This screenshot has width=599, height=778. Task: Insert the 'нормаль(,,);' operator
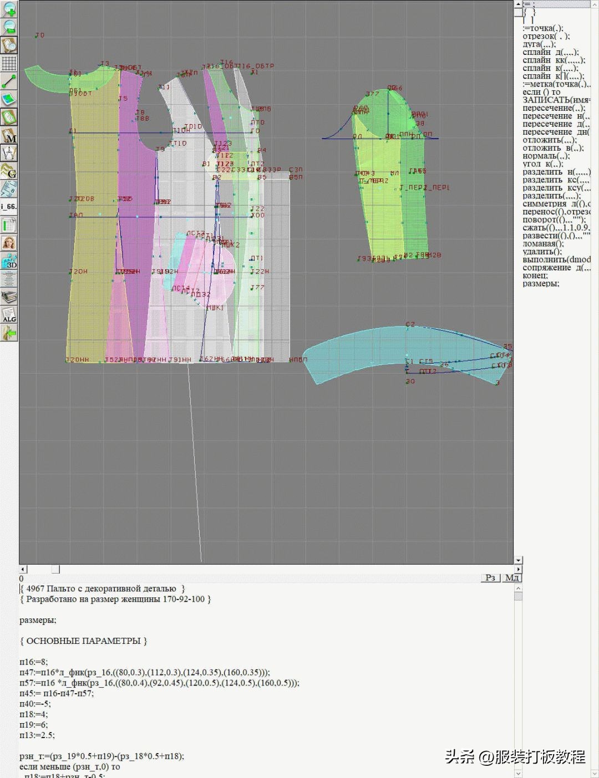click(546, 156)
